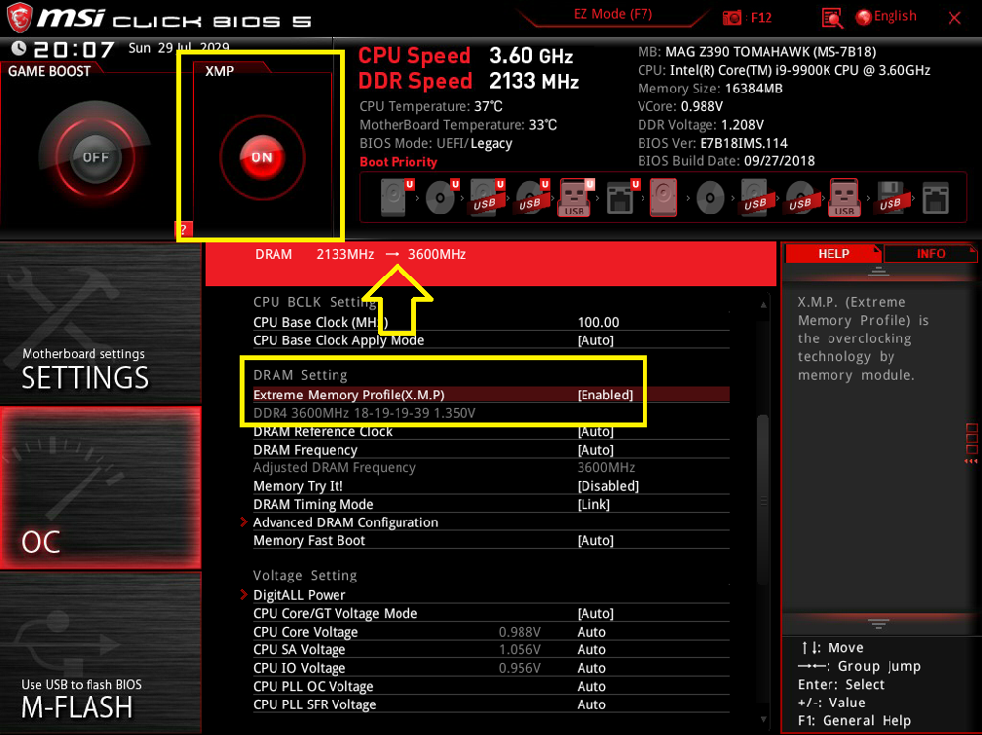Click the DDR Speed 2133 MHz readout
Screen dimensions: 982x735
tap(468, 81)
